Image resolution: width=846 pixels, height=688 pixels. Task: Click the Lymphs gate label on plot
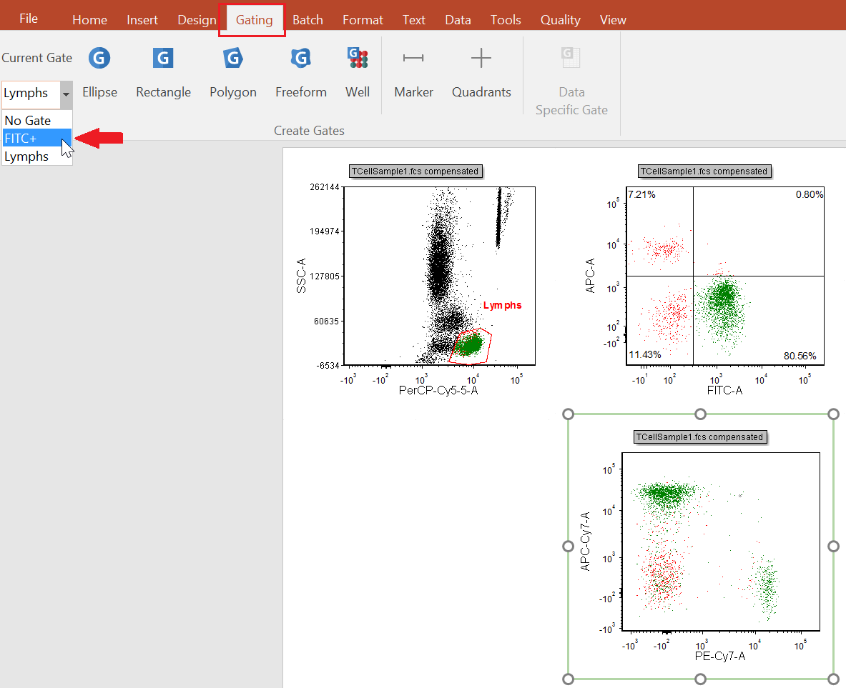pos(502,305)
